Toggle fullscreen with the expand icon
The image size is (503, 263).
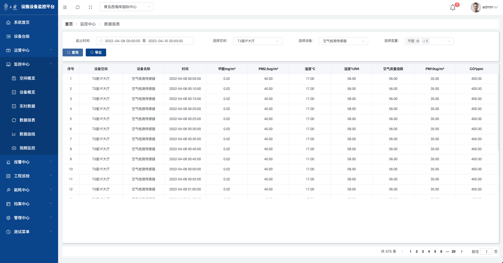pos(90,7)
